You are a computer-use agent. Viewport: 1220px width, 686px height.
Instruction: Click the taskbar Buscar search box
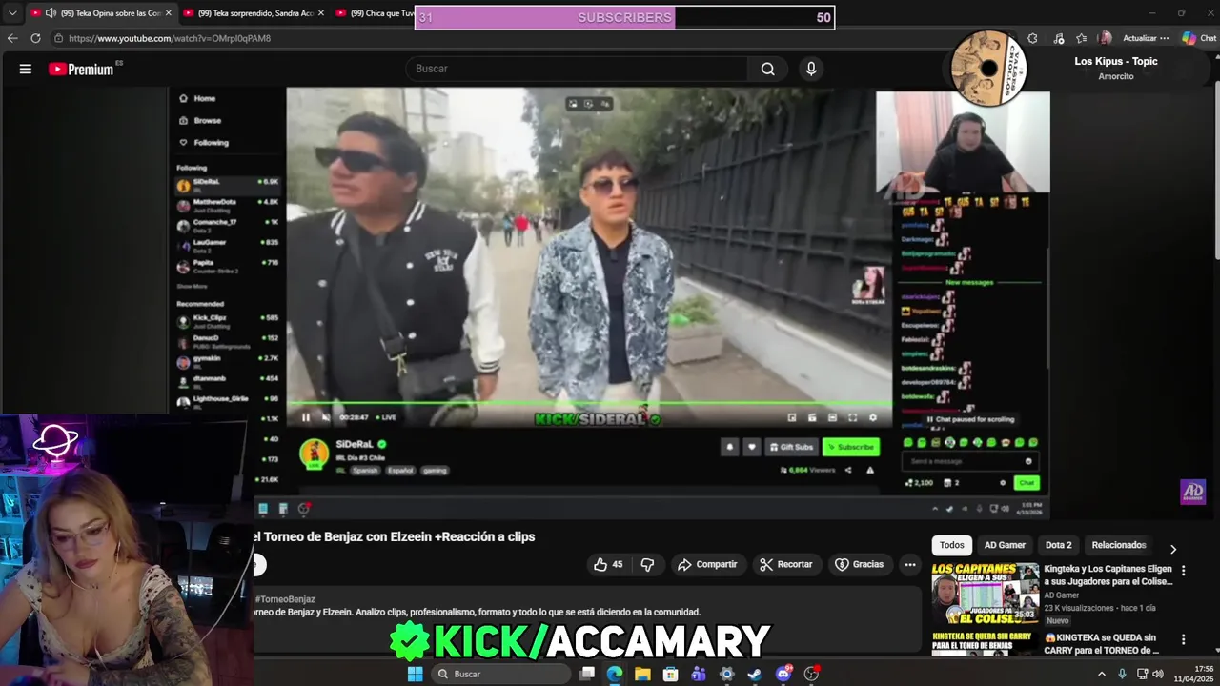point(499,674)
